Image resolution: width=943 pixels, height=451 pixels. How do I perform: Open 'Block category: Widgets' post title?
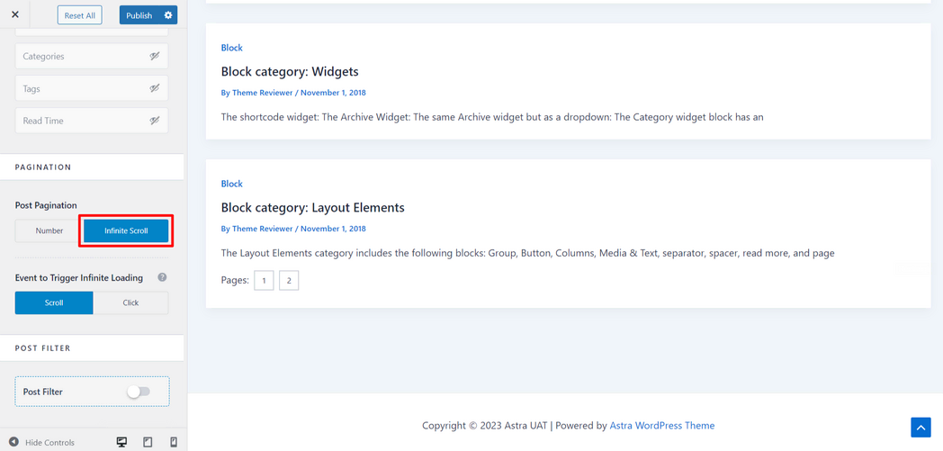[x=290, y=71]
